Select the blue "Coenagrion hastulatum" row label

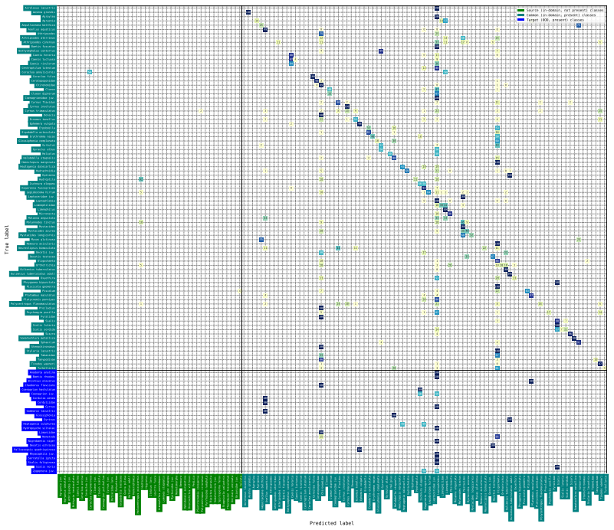38,390
